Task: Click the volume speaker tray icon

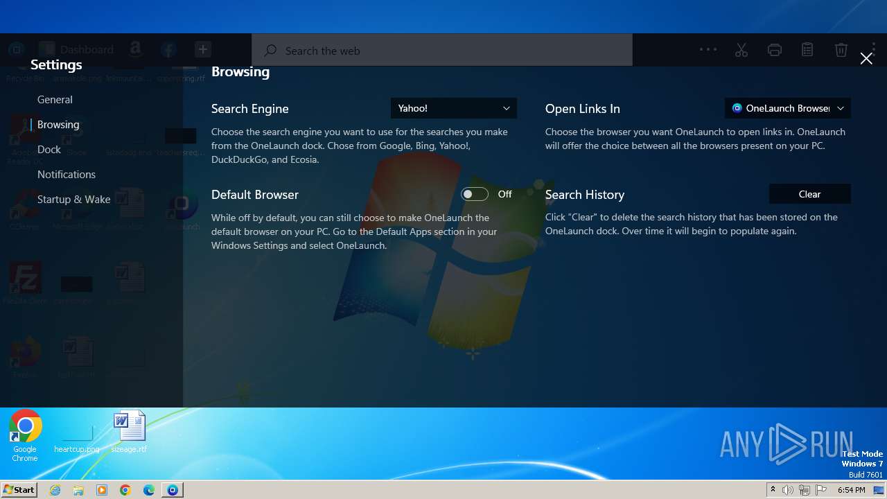Action: tap(788, 490)
